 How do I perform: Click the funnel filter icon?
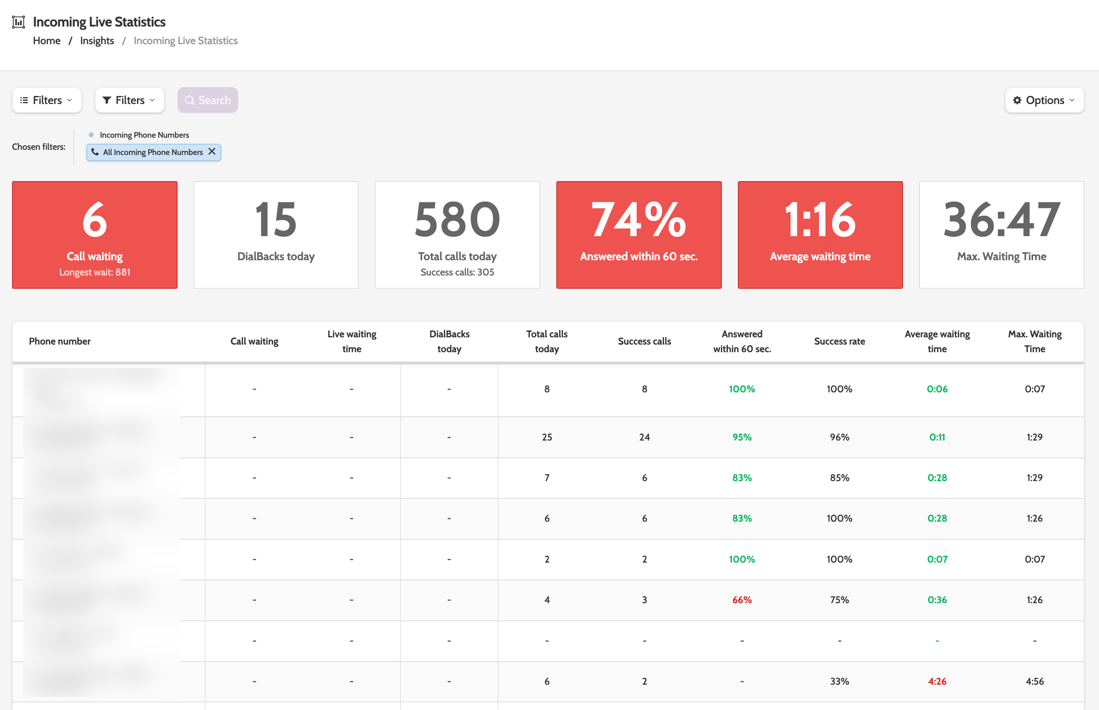(106, 100)
